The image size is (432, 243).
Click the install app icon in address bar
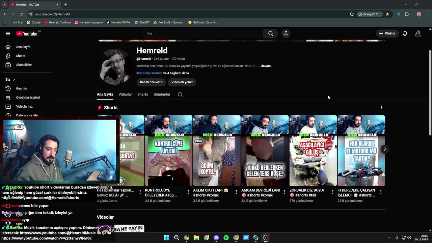[352, 14]
